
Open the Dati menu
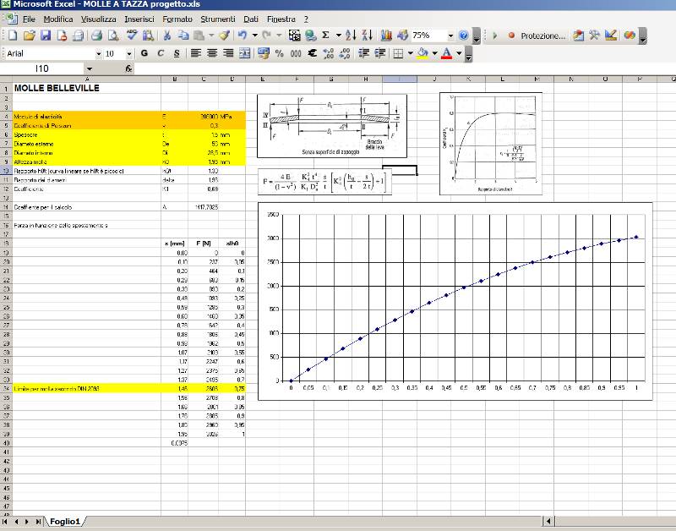[251, 19]
